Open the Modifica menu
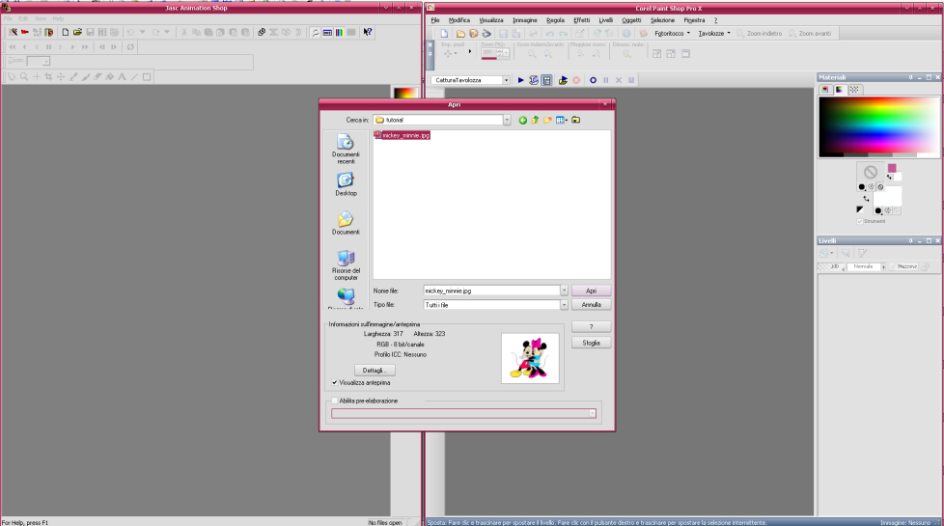 point(458,20)
